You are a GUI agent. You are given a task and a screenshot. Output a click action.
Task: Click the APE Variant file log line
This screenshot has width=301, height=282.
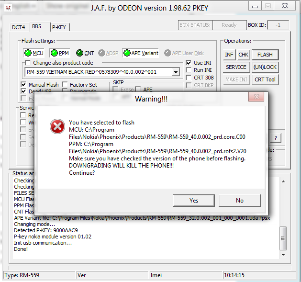coord(142,218)
